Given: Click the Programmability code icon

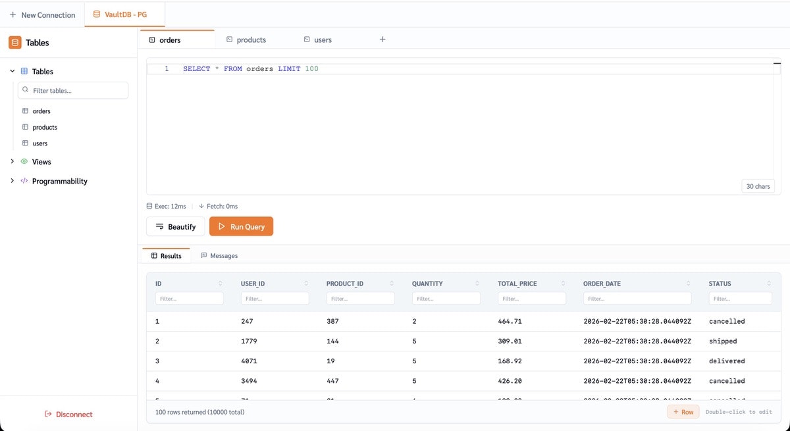Looking at the screenshot, I should tap(24, 181).
